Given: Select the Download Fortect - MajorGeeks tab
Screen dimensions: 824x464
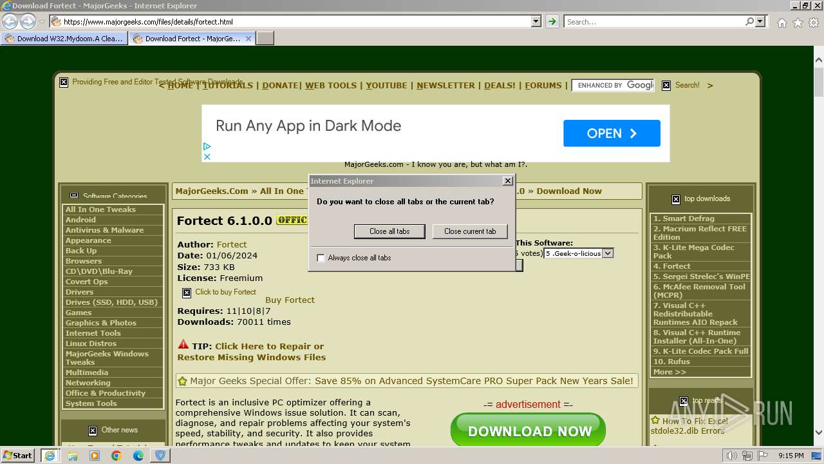Looking at the screenshot, I should click(x=192, y=39).
